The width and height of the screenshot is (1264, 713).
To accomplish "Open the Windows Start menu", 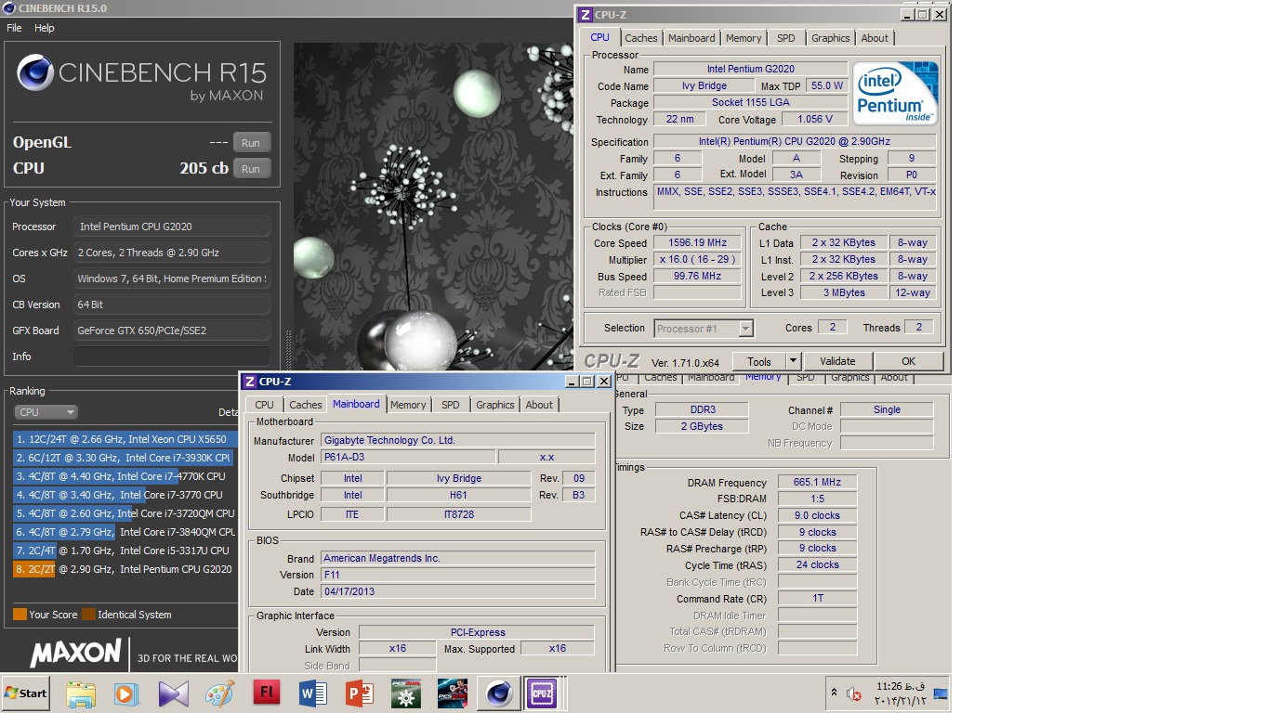I will [x=25, y=693].
